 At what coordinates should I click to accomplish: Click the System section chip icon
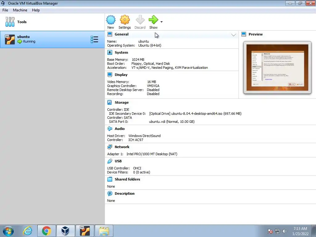(x=110, y=52)
